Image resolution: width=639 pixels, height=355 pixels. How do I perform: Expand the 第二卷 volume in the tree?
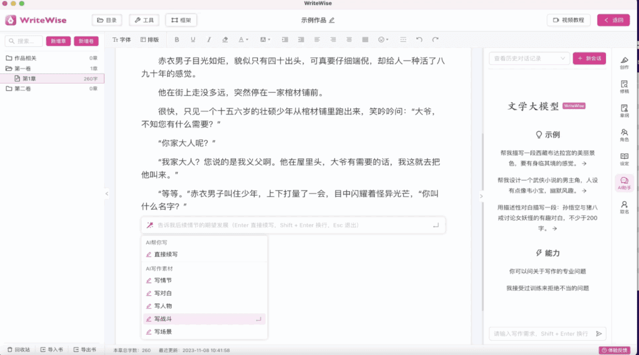tap(9, 88)
